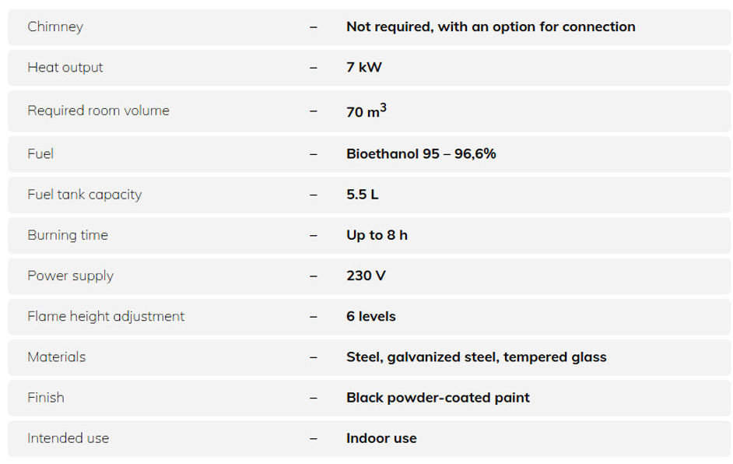The width and height of the screenshot is (733, 464).
Task: Click the Fuel tank capacity label
Action: 85,195
